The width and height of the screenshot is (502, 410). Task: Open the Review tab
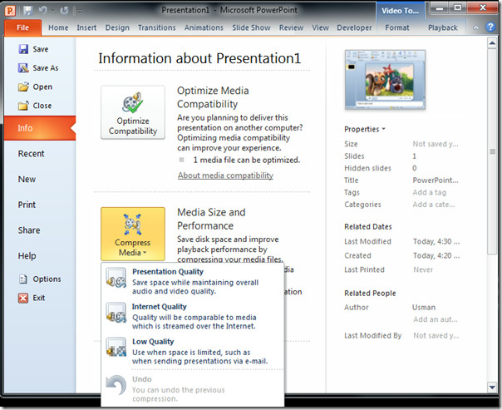point(291,28)
